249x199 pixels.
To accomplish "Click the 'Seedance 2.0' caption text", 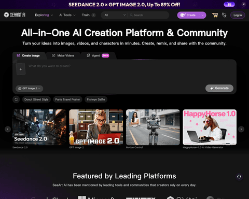I will click(20, 147).
